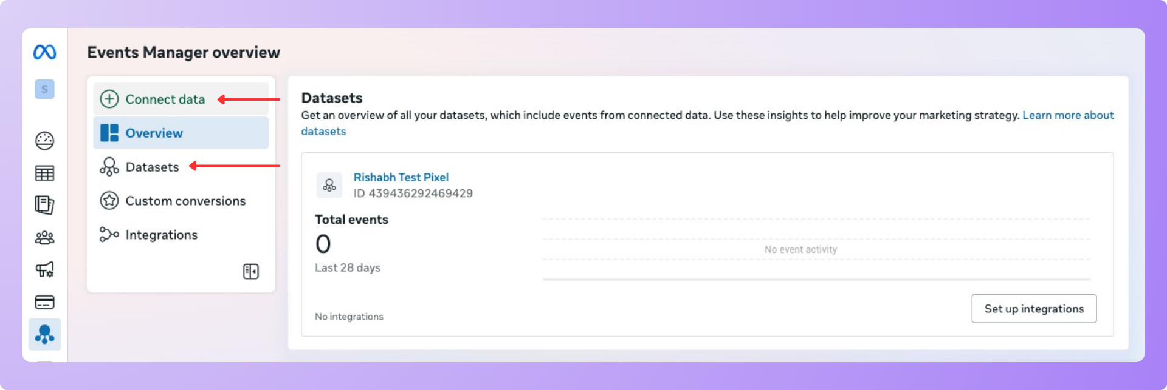Open Custom conversions page
The image size is (1167, 390).
(185, 201)
